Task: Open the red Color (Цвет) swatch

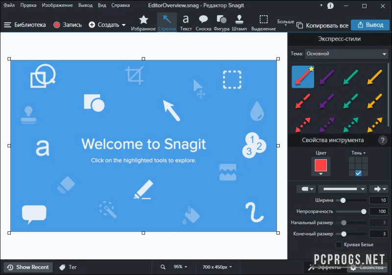Action: click(x=321, y=166)
